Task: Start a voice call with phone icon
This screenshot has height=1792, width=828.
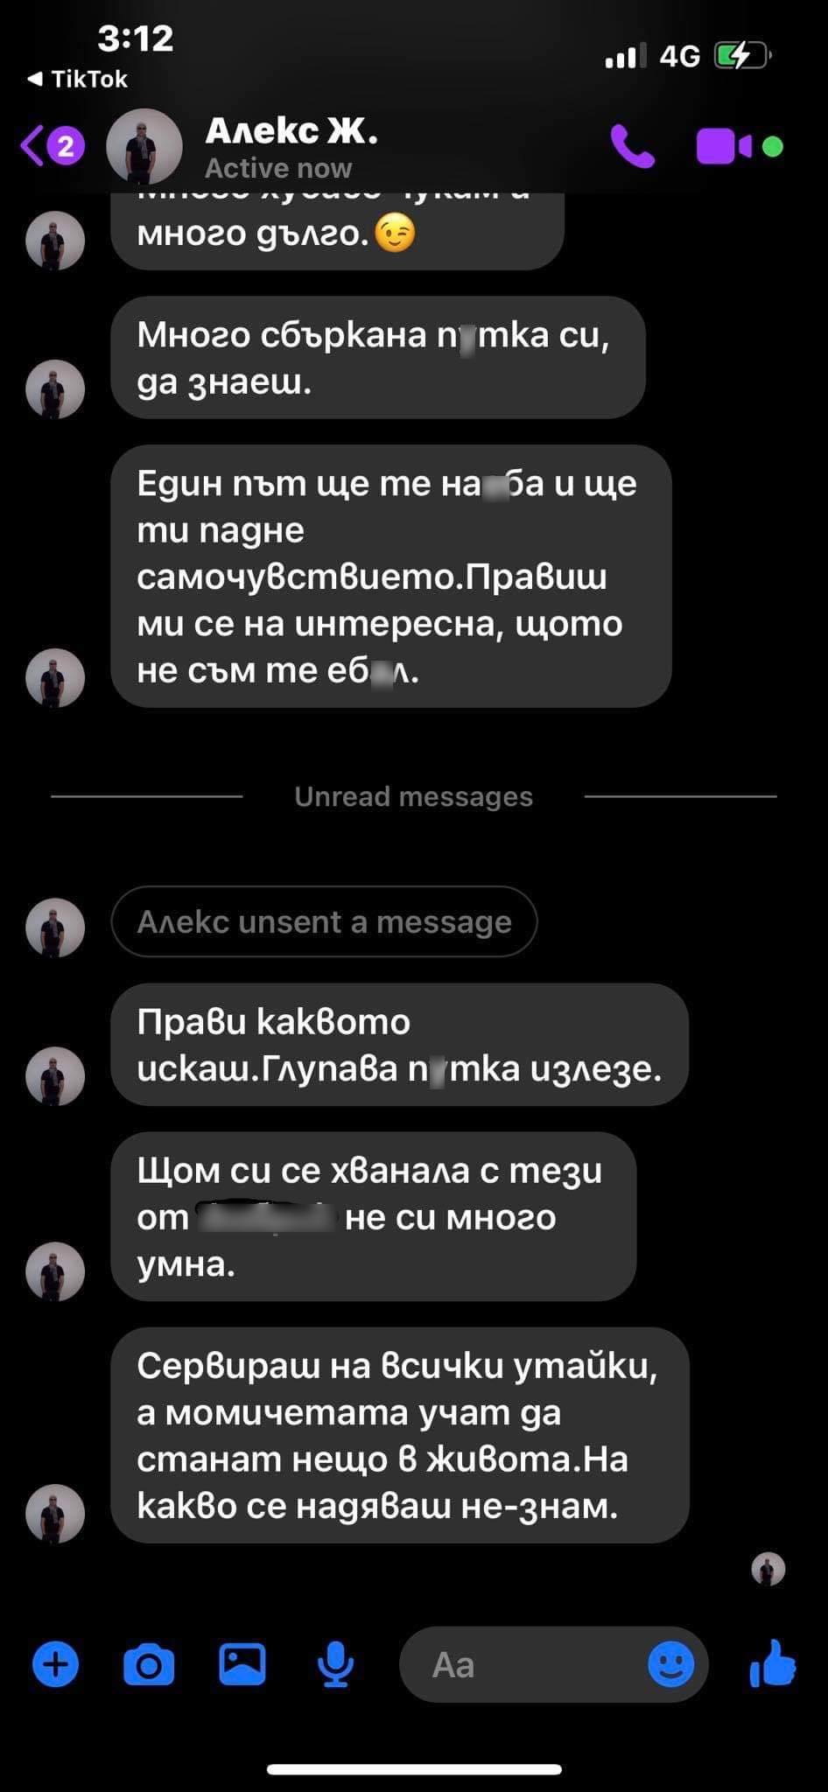Action: click(x=632, y=146)
